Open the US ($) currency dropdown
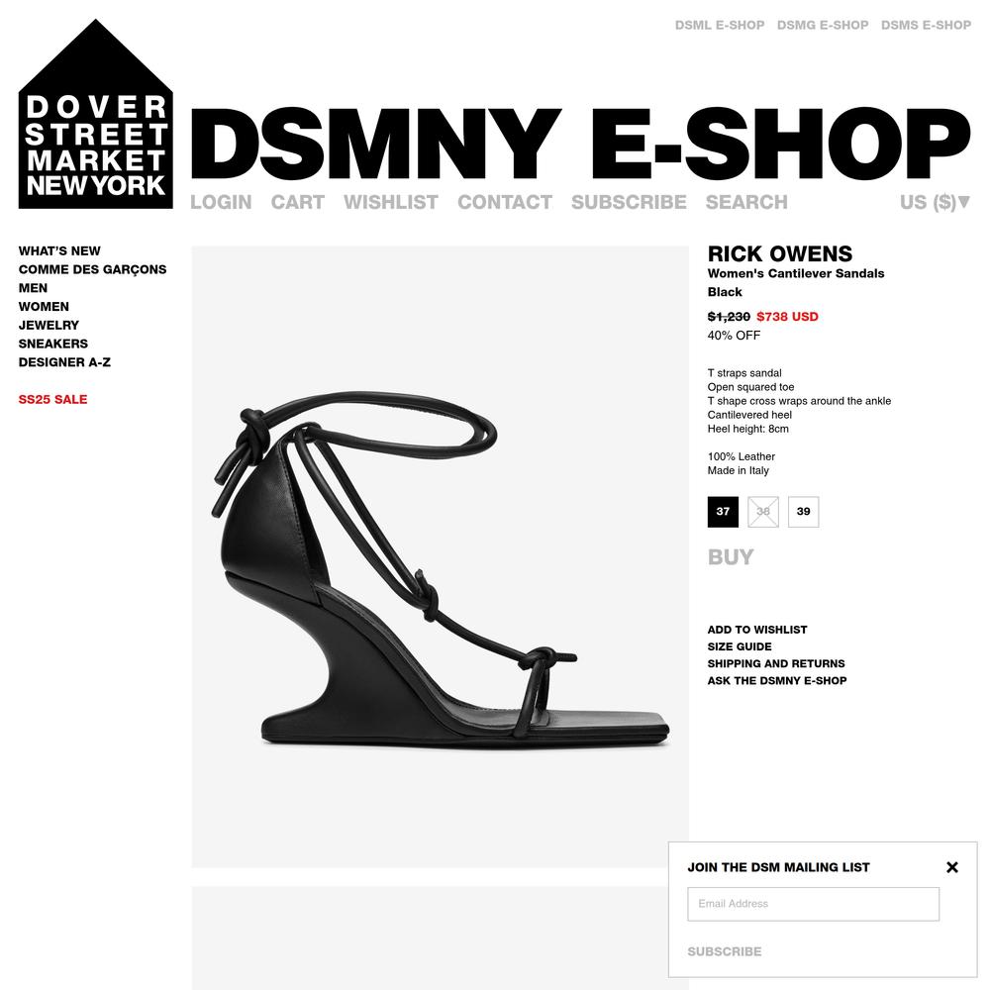This screenshot has height=990, width=990. coord(935,202)
